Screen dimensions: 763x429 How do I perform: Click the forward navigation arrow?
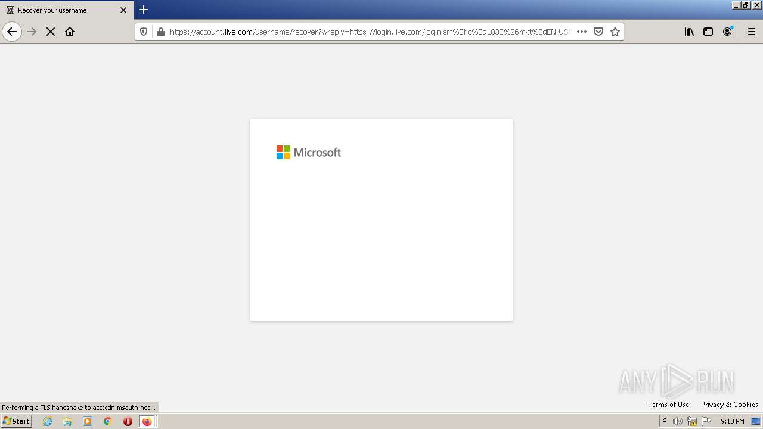pos(32,32)
